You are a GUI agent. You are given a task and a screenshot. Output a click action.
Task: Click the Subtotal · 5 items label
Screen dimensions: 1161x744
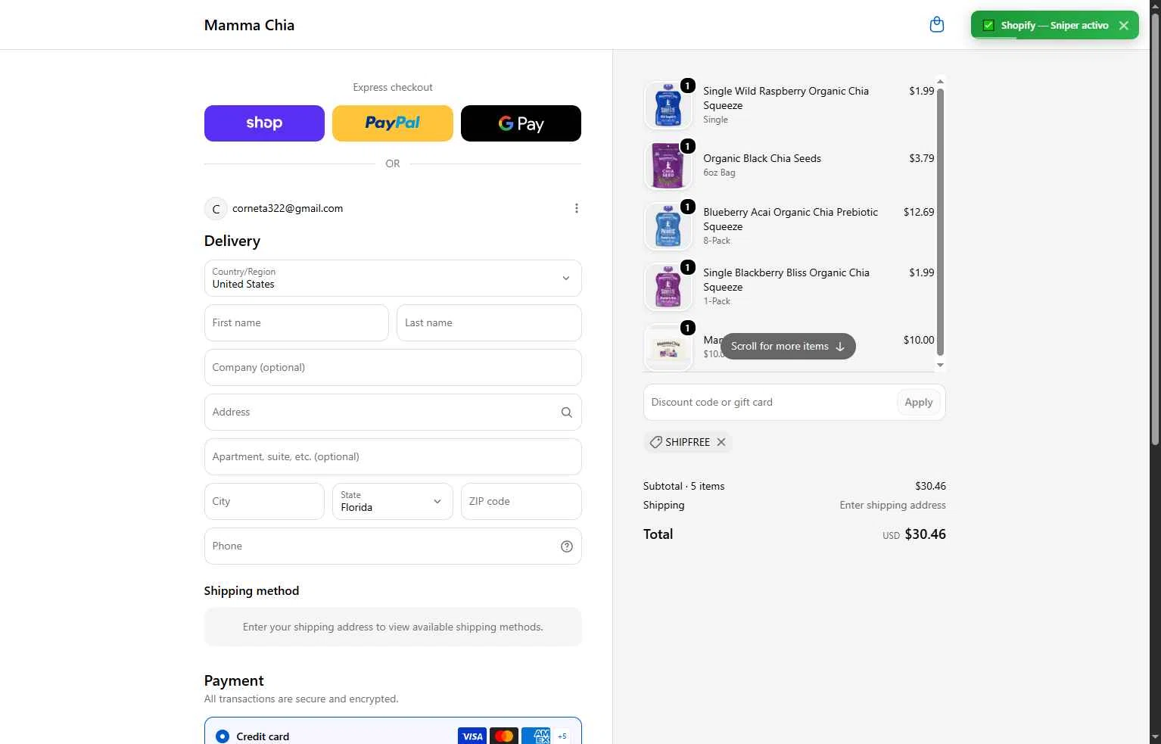click(684, 487)
